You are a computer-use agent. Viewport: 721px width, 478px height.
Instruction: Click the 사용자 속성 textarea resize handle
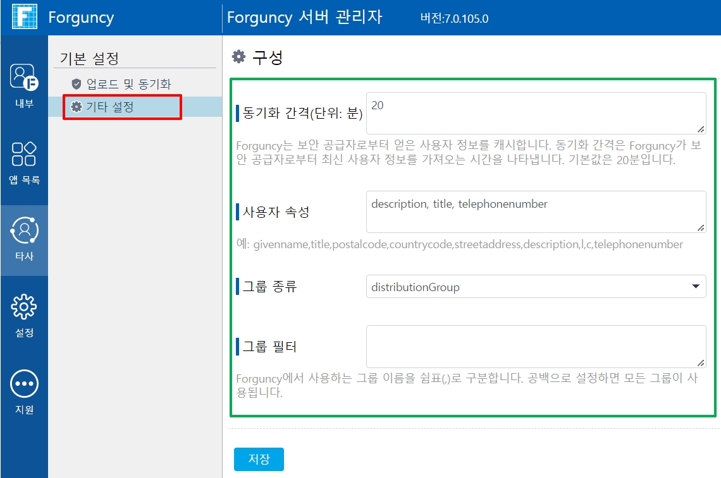701,227
